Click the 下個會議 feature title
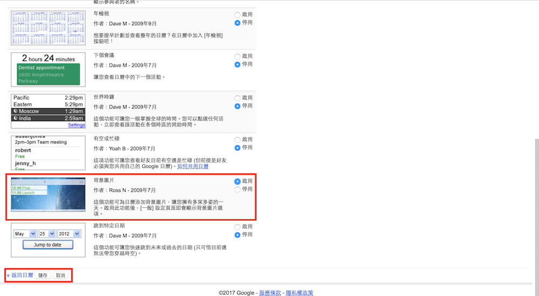This screenshot has height=296, width=539. click(x=104, y=55)
